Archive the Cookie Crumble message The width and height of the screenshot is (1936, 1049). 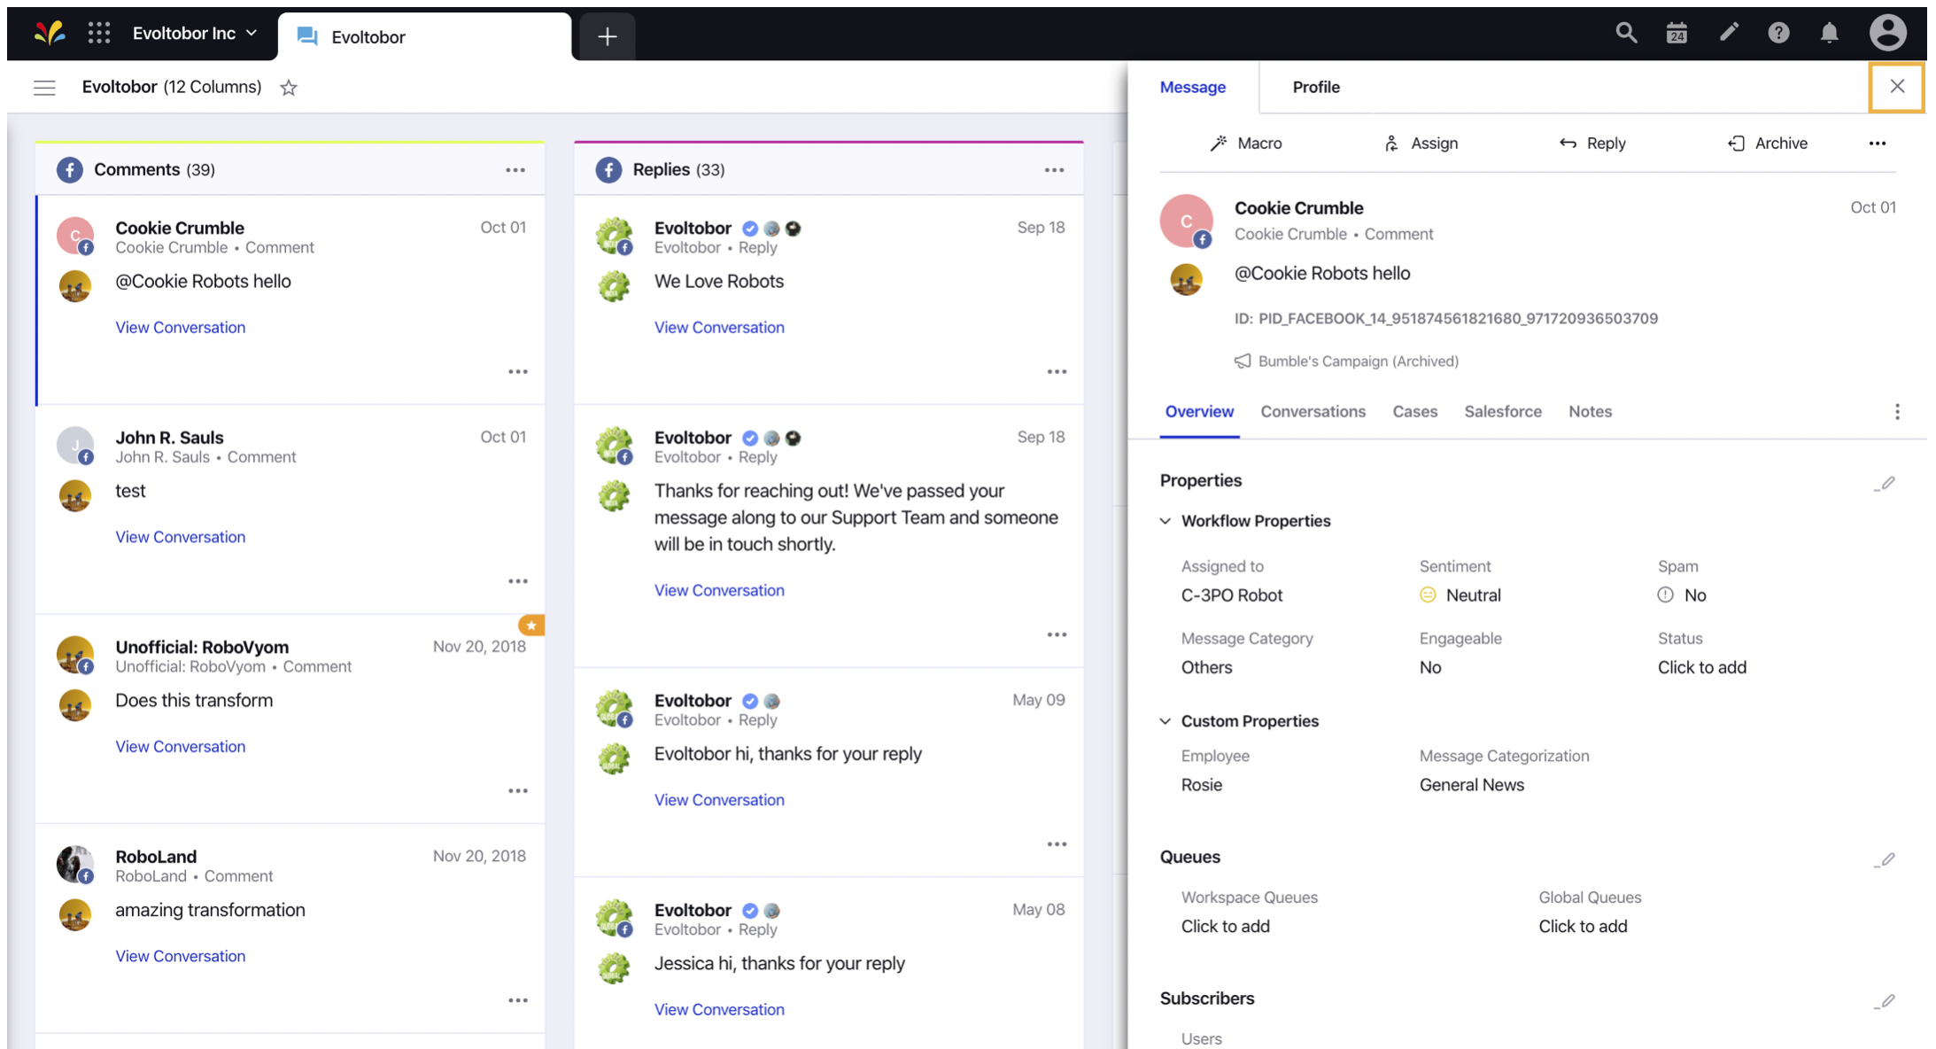coord(1768,144)
